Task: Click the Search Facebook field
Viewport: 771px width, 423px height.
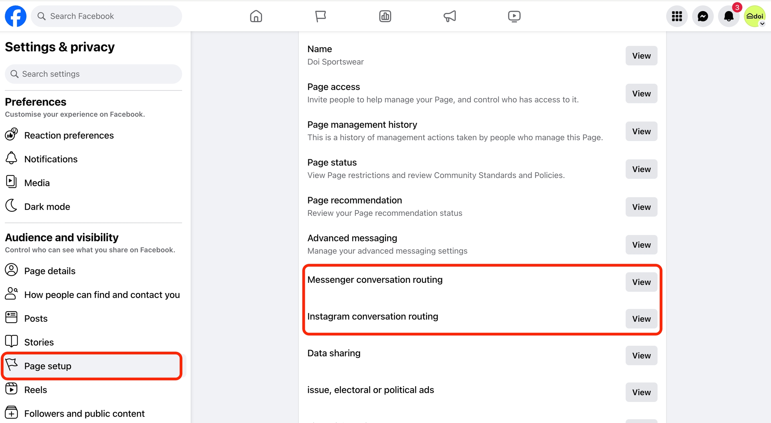Action: 110,16
